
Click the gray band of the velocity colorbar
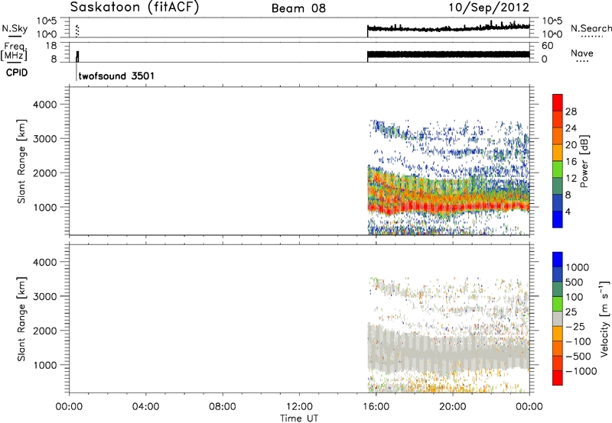(x=558, y=318)
